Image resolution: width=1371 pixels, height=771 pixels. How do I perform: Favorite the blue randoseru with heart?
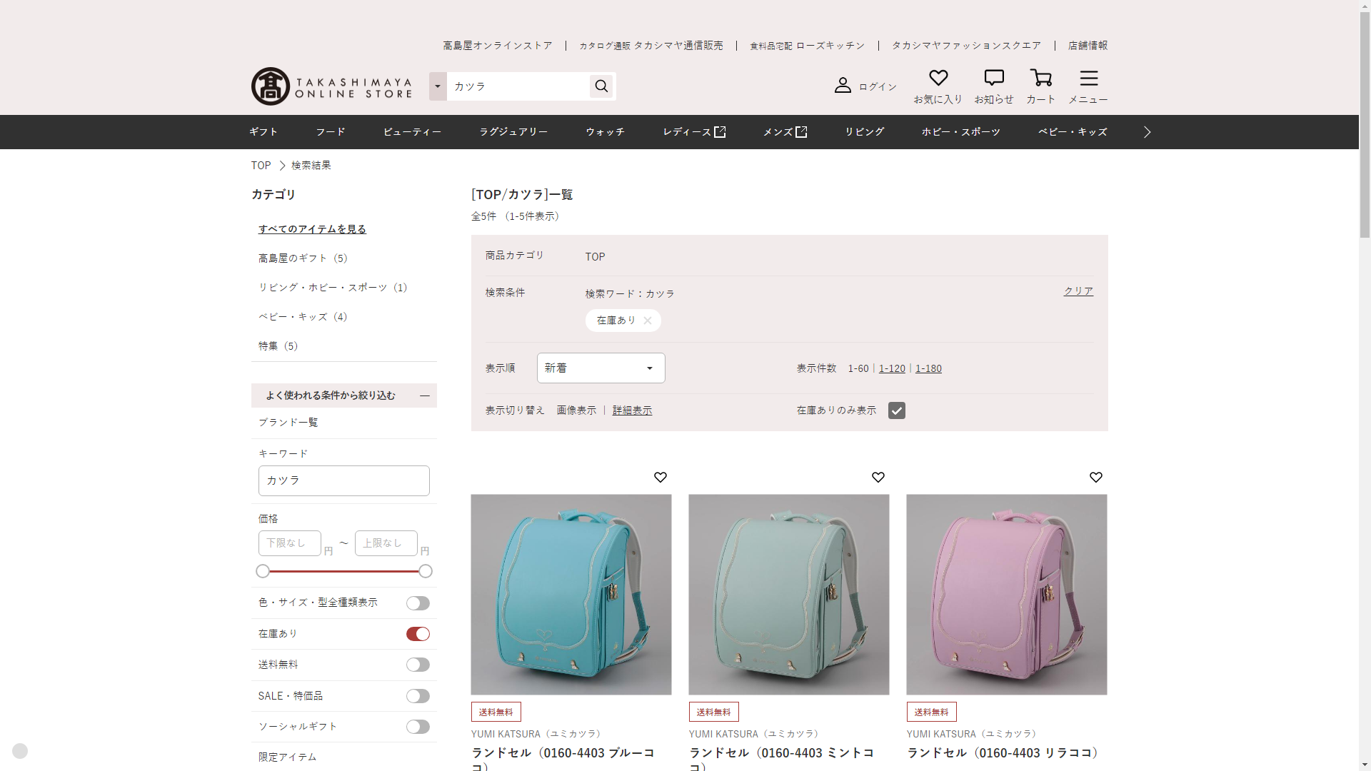(x=661, y=477)
